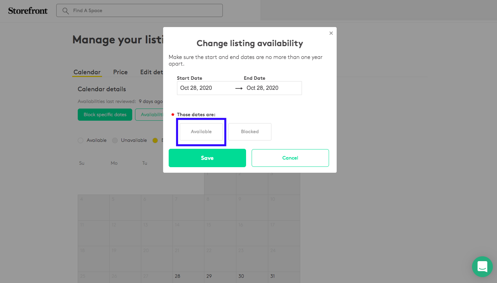Open the chat support widget

482,267
